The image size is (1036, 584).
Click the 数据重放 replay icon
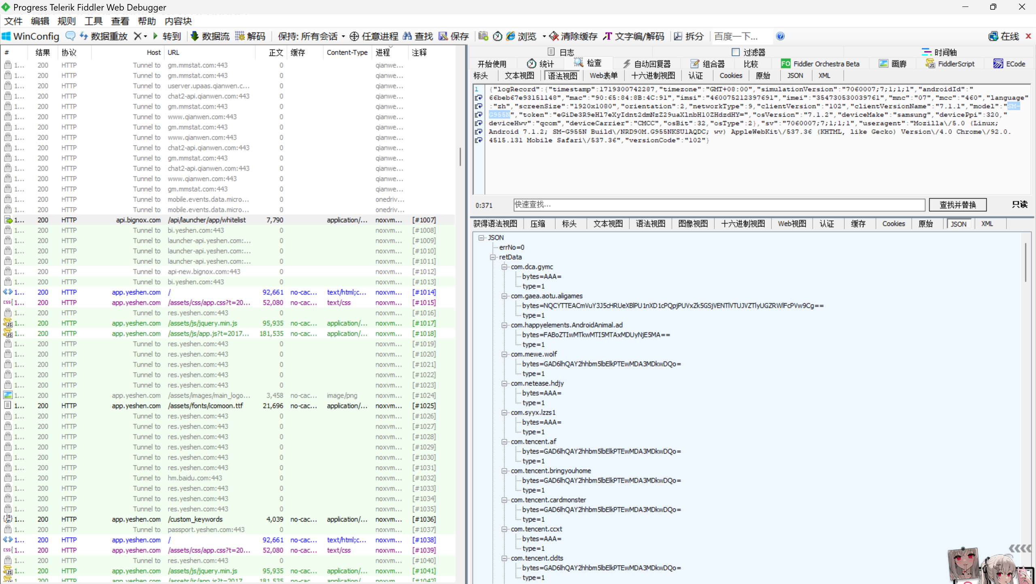[x=84, y=36]
